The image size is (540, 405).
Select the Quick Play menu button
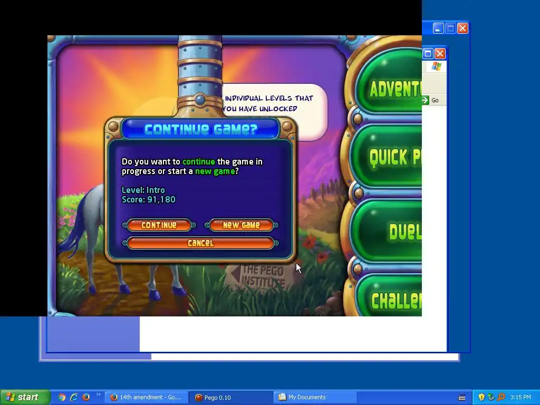(388, 157)
